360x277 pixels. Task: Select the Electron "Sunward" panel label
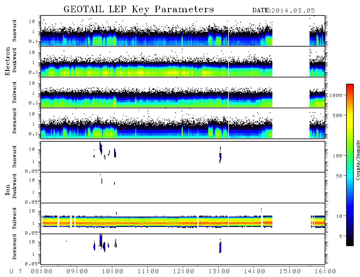(x=15, y=31)
